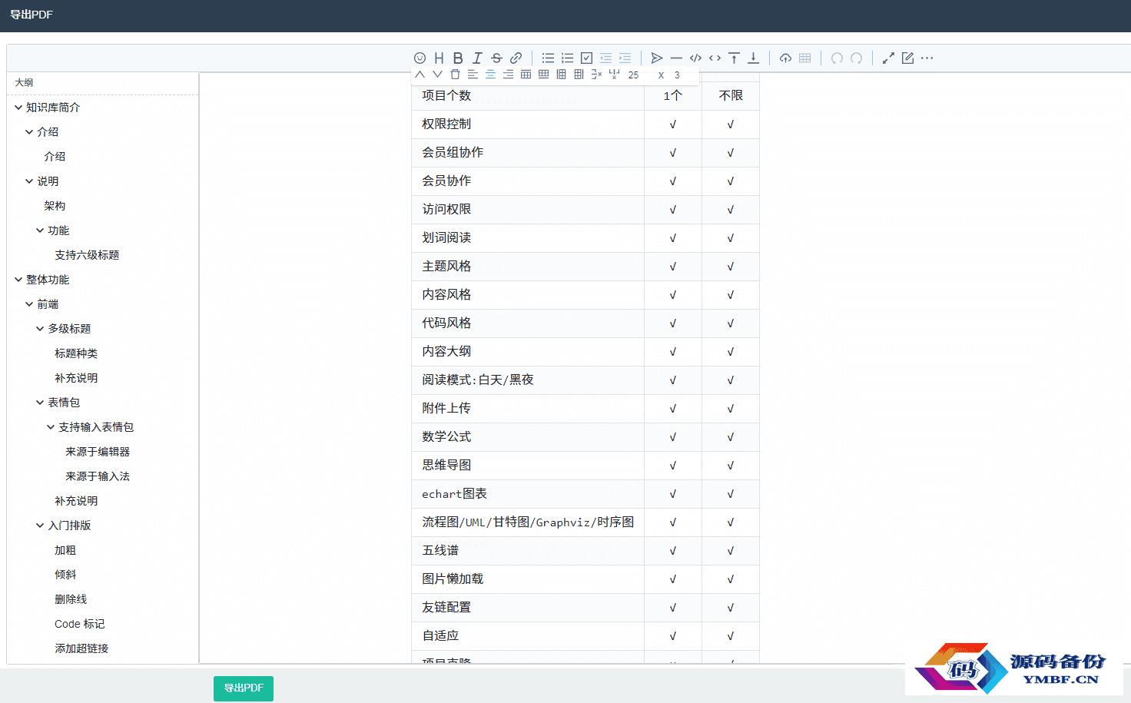Collapse the 说明 outline node
The height and width of the screenshot is (703, 1131).
pos(29,181)
